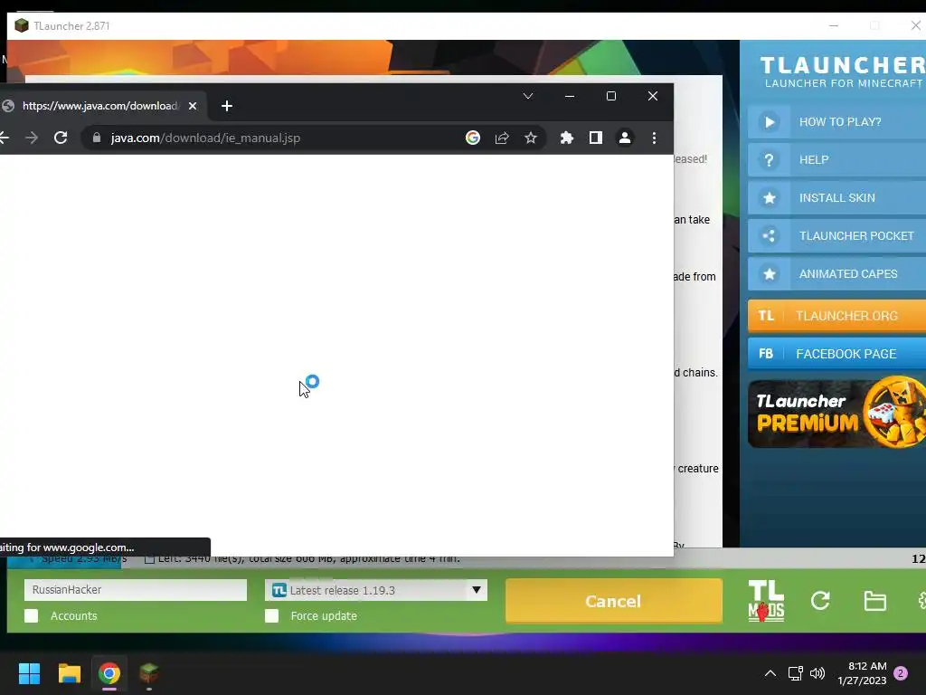Open File Explorer from taskbar
This screenshot has width=926, height=695.
69,673
